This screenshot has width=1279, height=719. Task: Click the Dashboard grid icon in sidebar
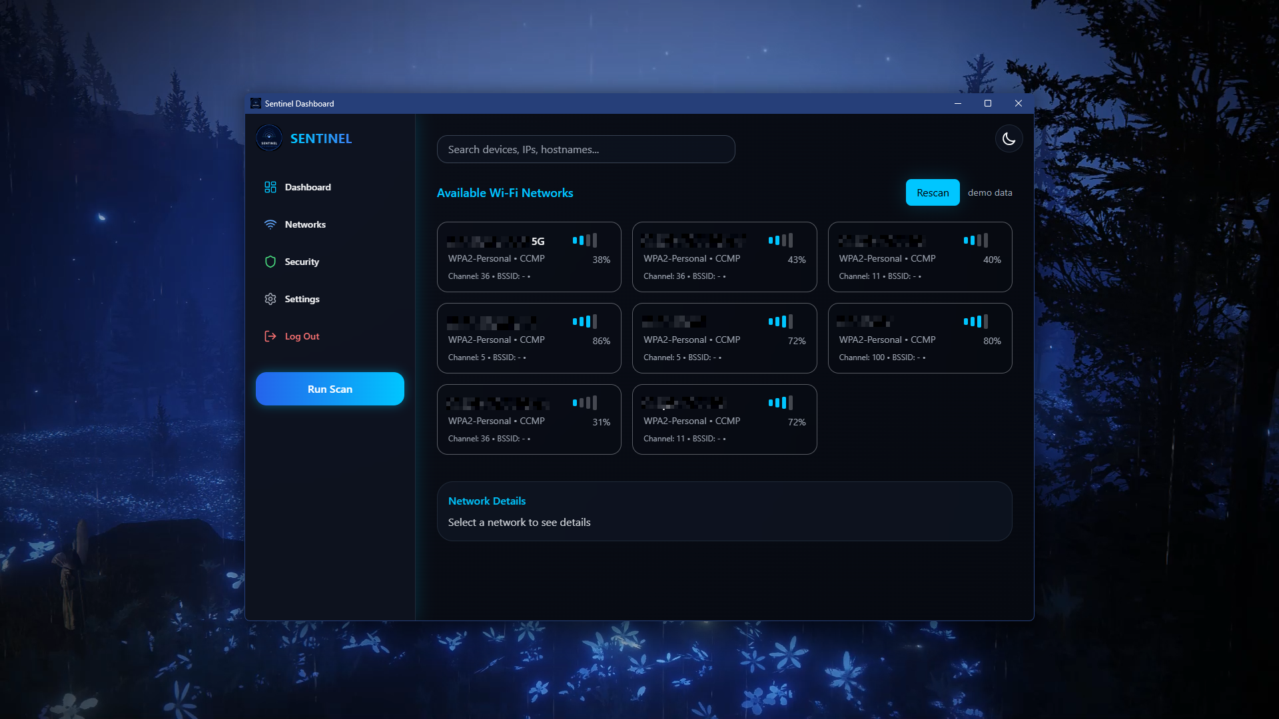click(x=270, y=187)
